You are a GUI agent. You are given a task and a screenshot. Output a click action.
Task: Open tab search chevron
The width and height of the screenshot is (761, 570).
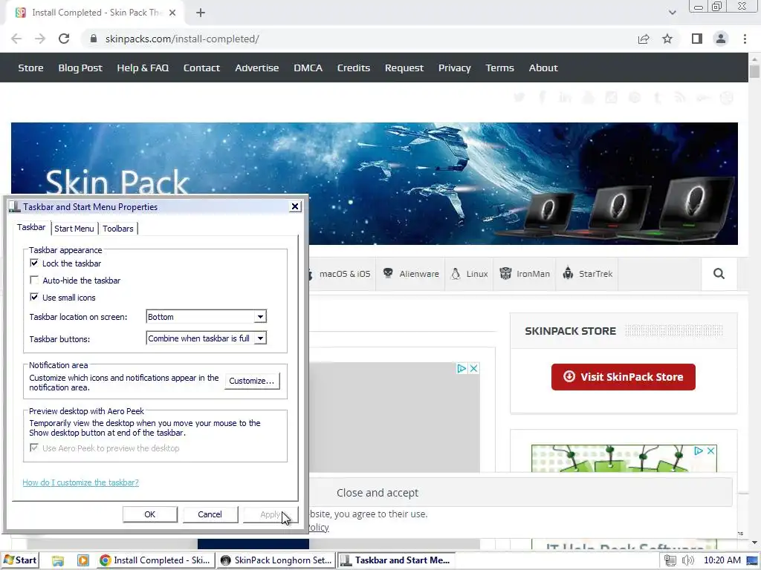672,13
